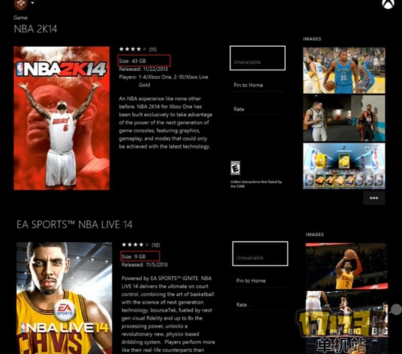The width and height of the screenshot is (402, 354).
Task: Expand the dropdown arrow beside the app icon
Action: (33, 3)
